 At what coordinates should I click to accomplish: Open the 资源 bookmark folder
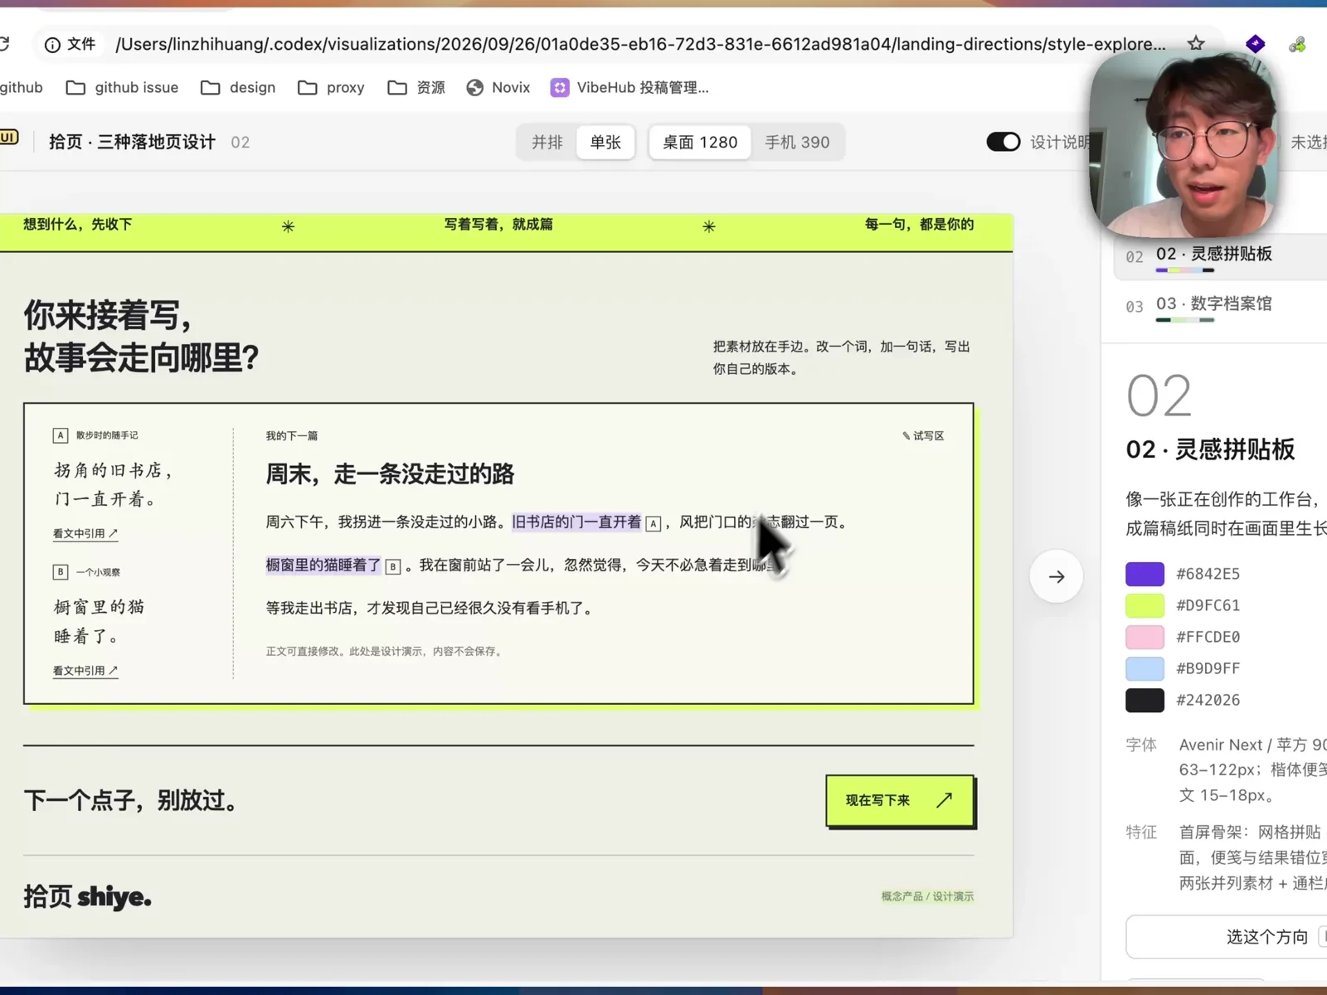[x=416, y=87]
